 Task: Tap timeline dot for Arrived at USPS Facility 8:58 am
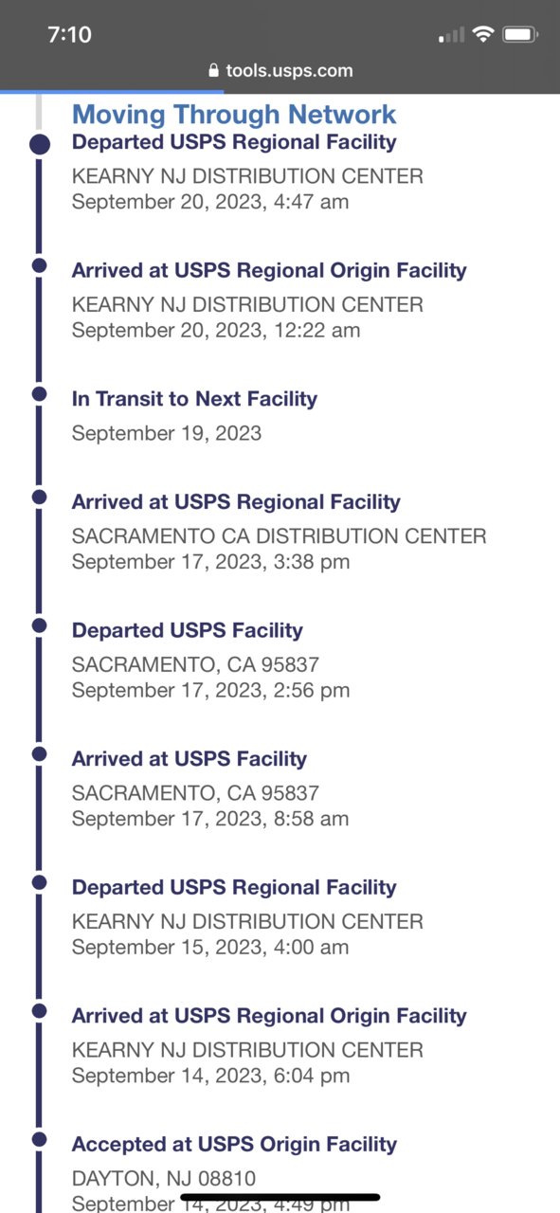click(x=40, y=753)
